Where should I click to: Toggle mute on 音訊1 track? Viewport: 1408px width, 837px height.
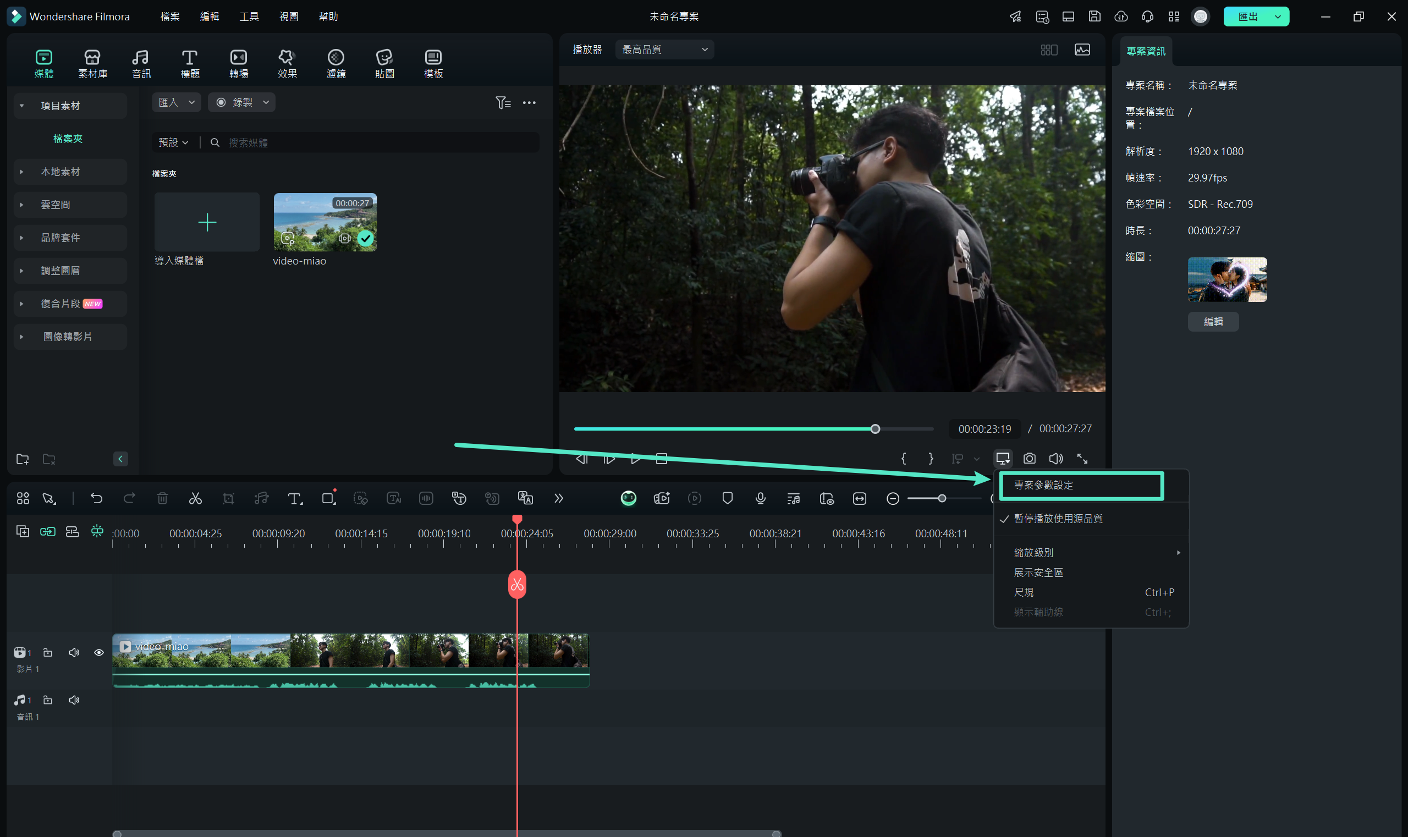(75, 701)
